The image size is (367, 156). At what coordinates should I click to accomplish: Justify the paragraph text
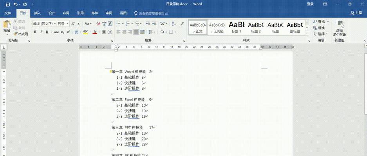136,32
